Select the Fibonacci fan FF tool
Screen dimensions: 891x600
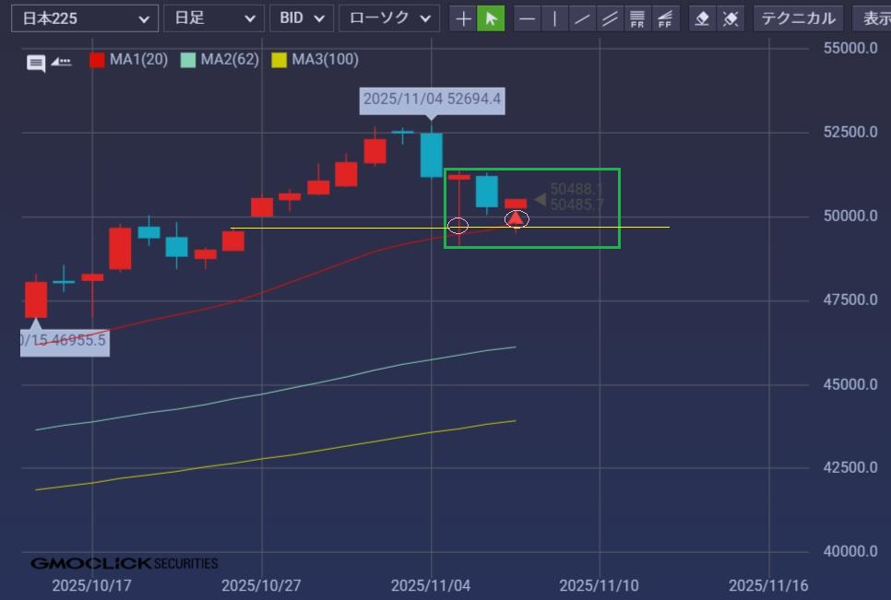(665, 18)
